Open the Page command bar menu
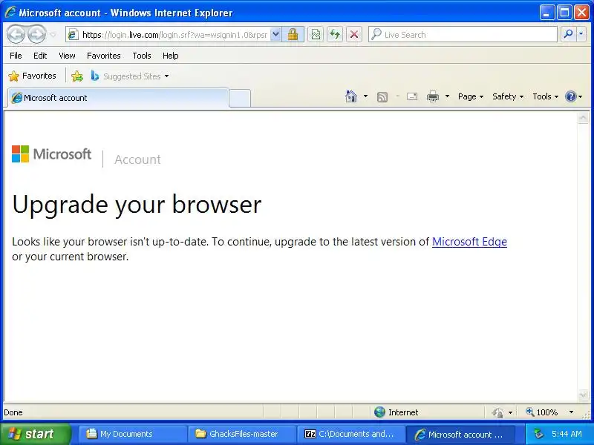The height and width of the screenshot is (445, 594). point(471,96)
